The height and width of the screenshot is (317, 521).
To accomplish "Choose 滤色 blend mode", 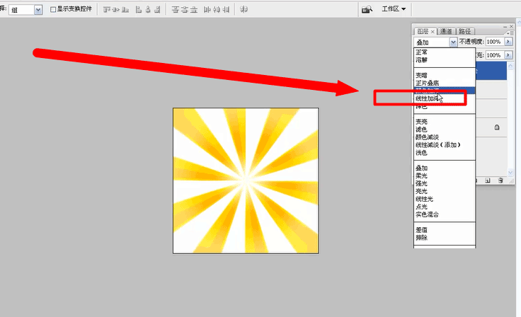I will pos(445,129).
